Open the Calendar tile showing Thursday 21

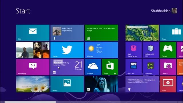67,67
